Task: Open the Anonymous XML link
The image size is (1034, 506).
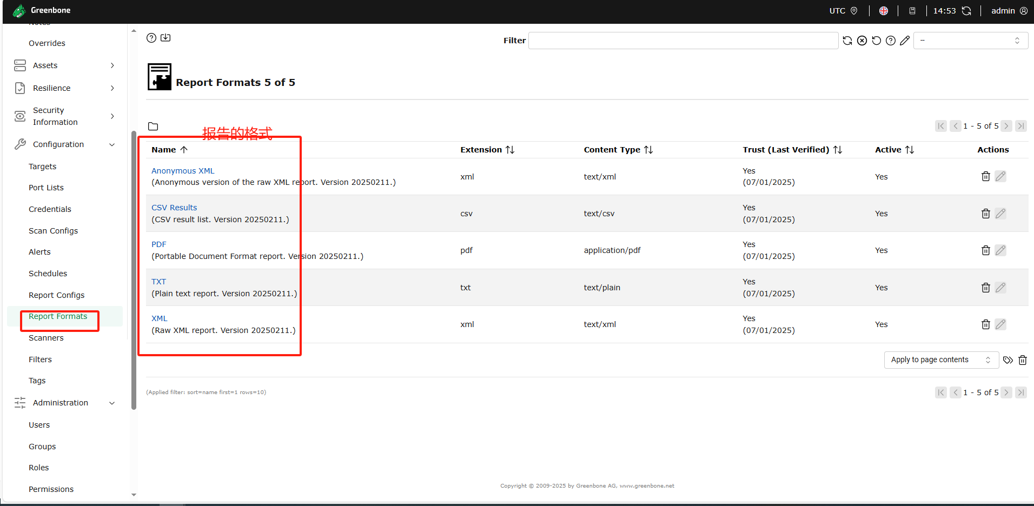Action: pos(183,171)
